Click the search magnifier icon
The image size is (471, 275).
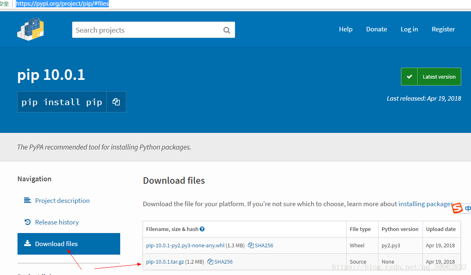click(227, 30)
